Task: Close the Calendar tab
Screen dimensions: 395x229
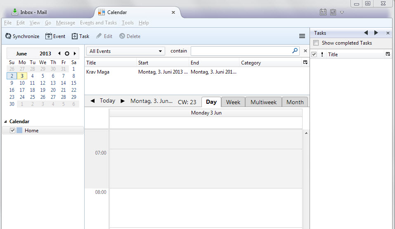Action: tap(173, 12)
